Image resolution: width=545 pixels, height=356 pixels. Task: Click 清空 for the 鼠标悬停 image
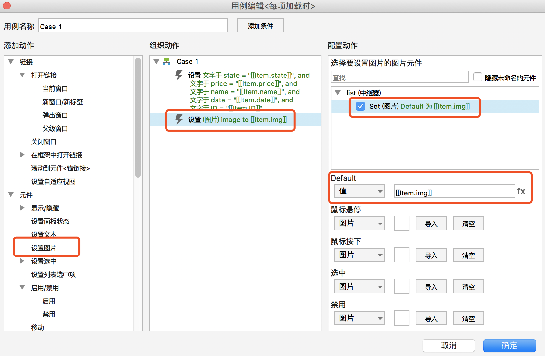pyautogui.click(x=468, y=224)
